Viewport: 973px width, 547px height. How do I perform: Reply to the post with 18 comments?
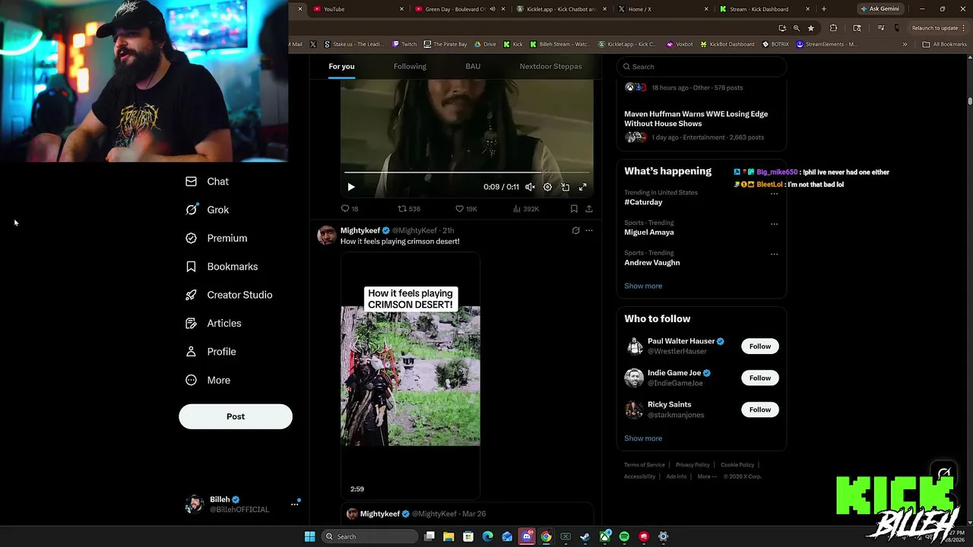(350, 209)
